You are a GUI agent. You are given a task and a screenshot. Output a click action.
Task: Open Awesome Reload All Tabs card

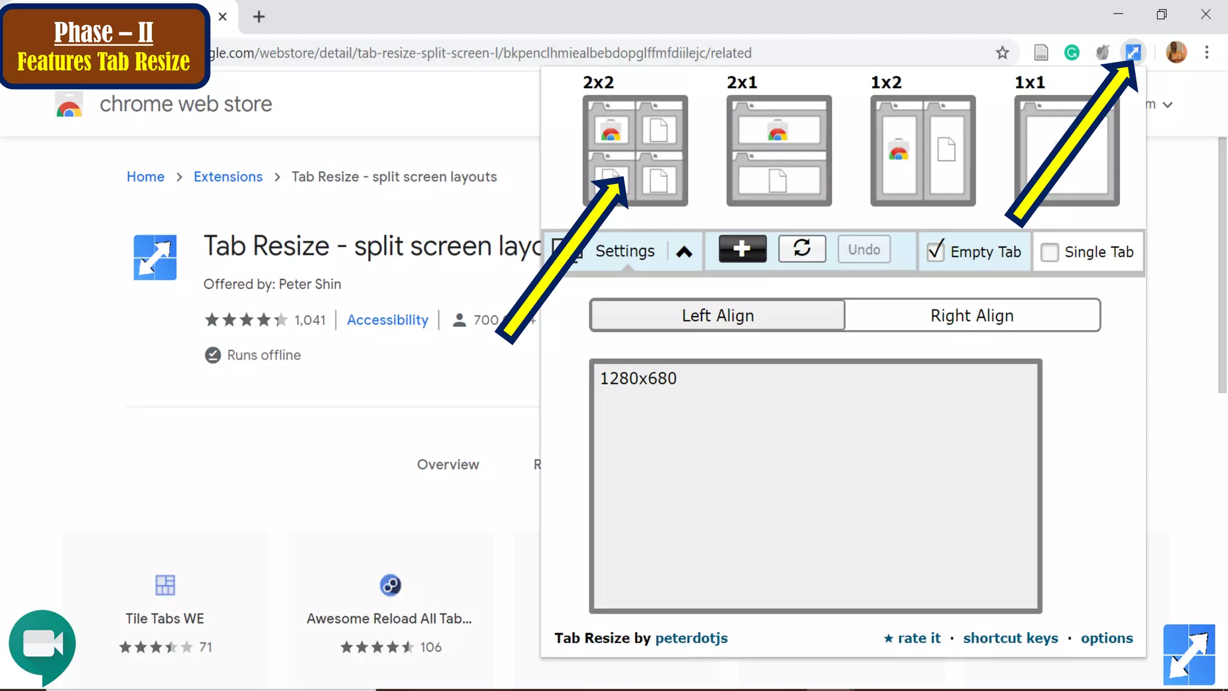click(x=390, y=611)
